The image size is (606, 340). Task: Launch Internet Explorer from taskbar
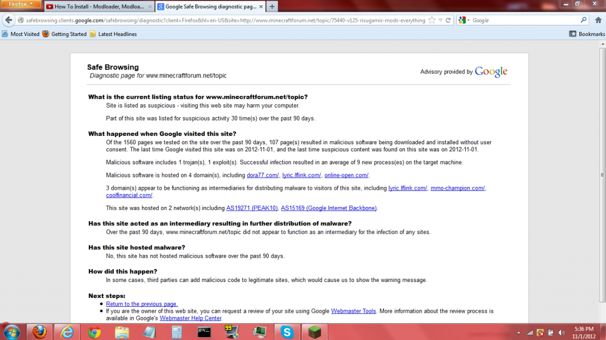point(67,332)
